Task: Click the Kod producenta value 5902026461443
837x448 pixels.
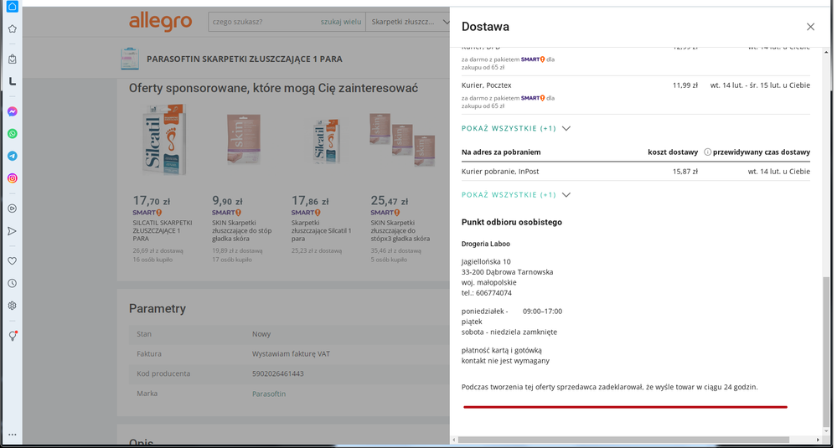Action: [277, 373]
